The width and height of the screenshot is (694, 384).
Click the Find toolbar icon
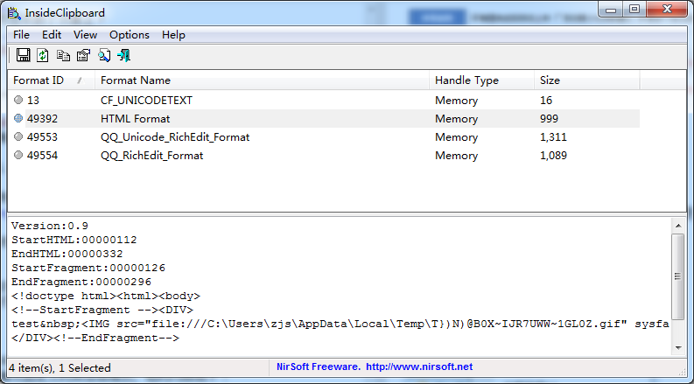(103, 55)
